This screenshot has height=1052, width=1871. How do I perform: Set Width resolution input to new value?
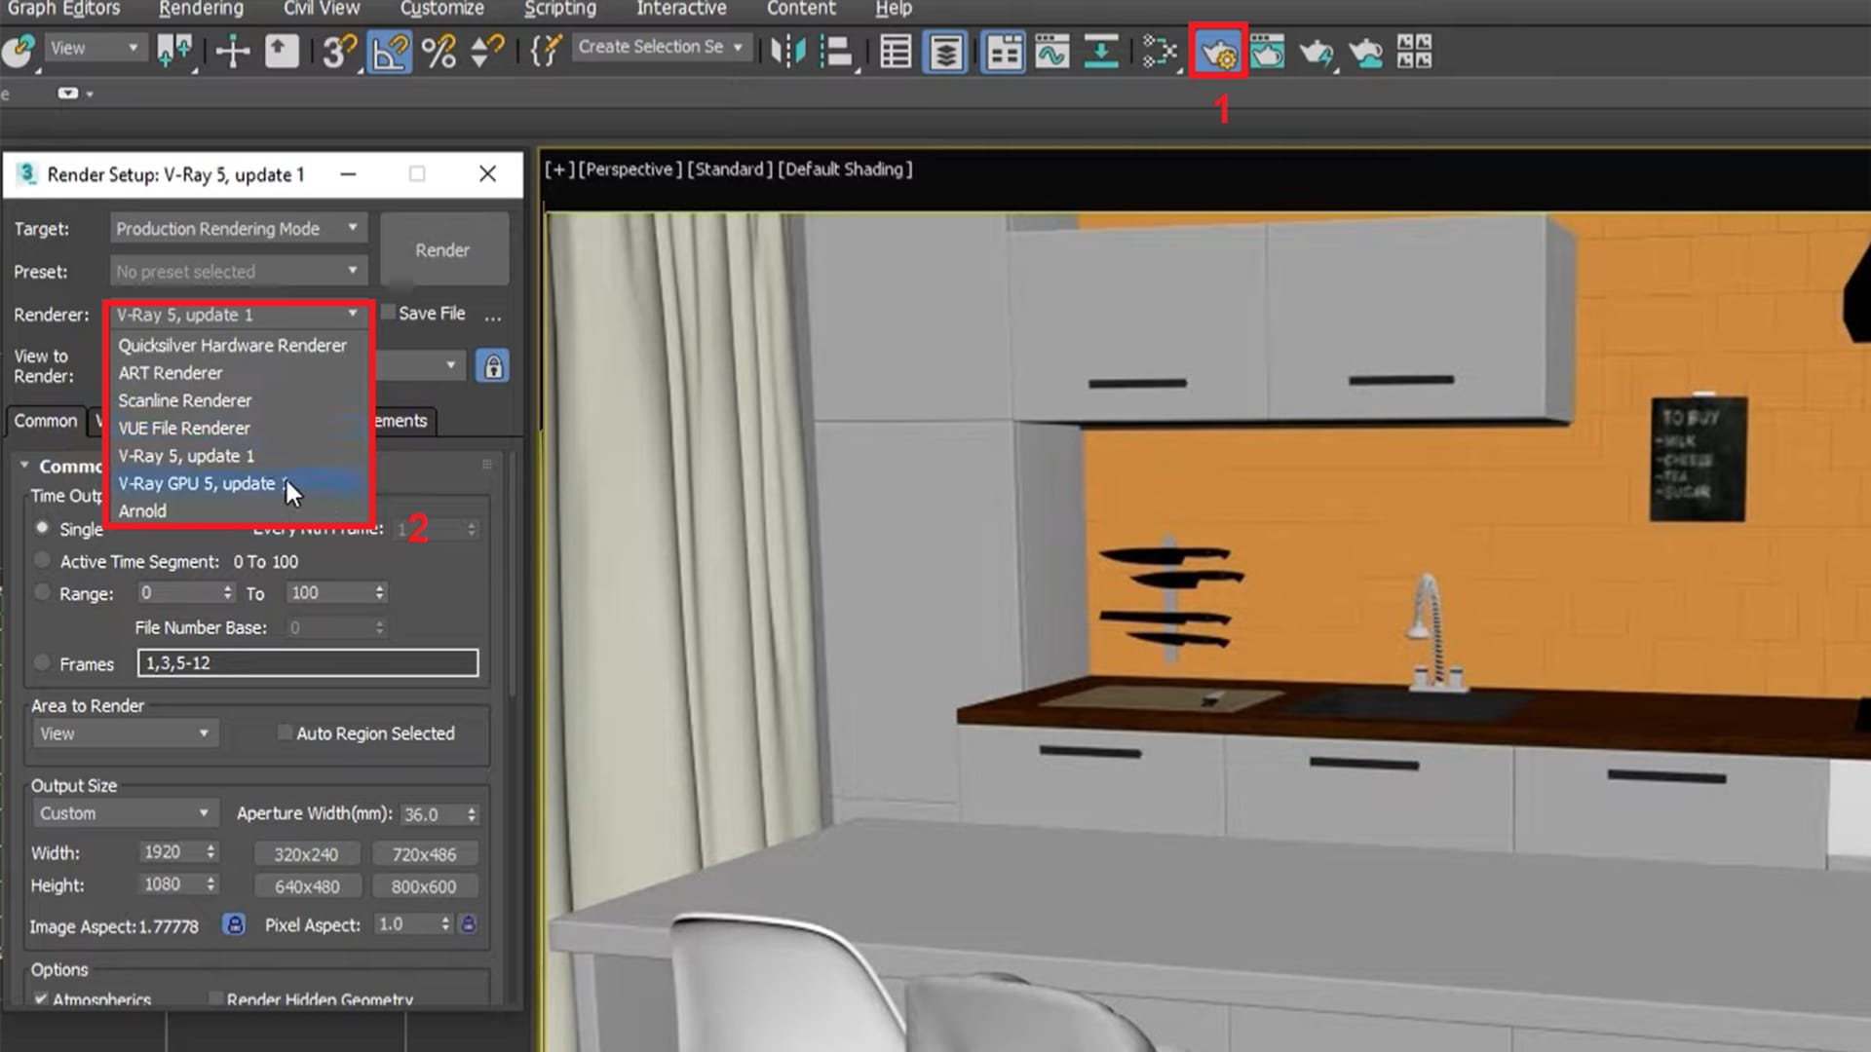pyautogui.click(x=167, y=851)
